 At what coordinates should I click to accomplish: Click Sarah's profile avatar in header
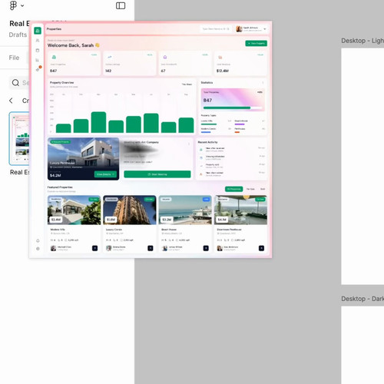tap(239, 29)
